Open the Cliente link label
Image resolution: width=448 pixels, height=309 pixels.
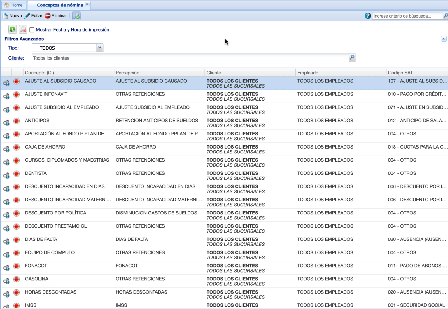(x=16, y=58)
